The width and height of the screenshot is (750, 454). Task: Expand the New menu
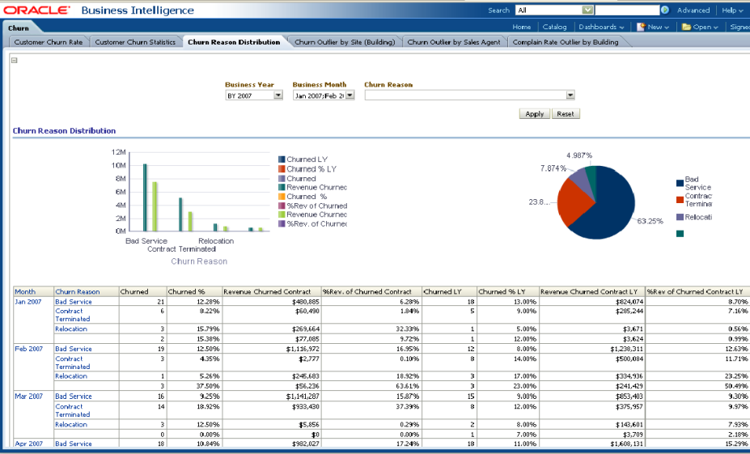[x=658, y=28]
